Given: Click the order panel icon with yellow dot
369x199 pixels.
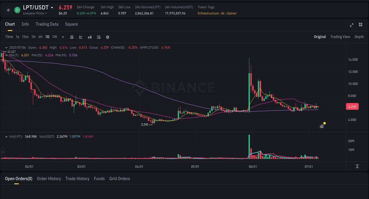Looking at the screenshot, I should click(x=321, y=126).
